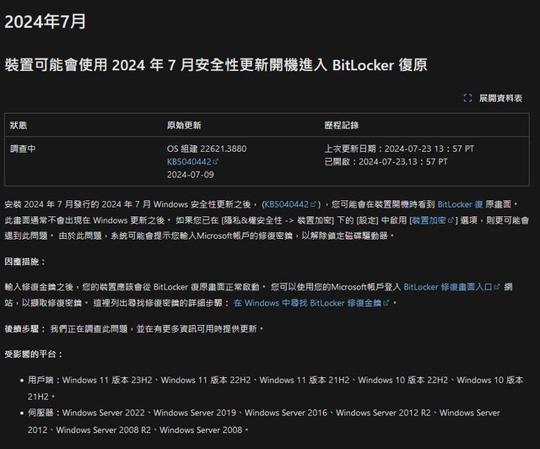Open the 裝置加密 settings link
The width and height of the screenshot is (540, 449).
tap(430, 220)
